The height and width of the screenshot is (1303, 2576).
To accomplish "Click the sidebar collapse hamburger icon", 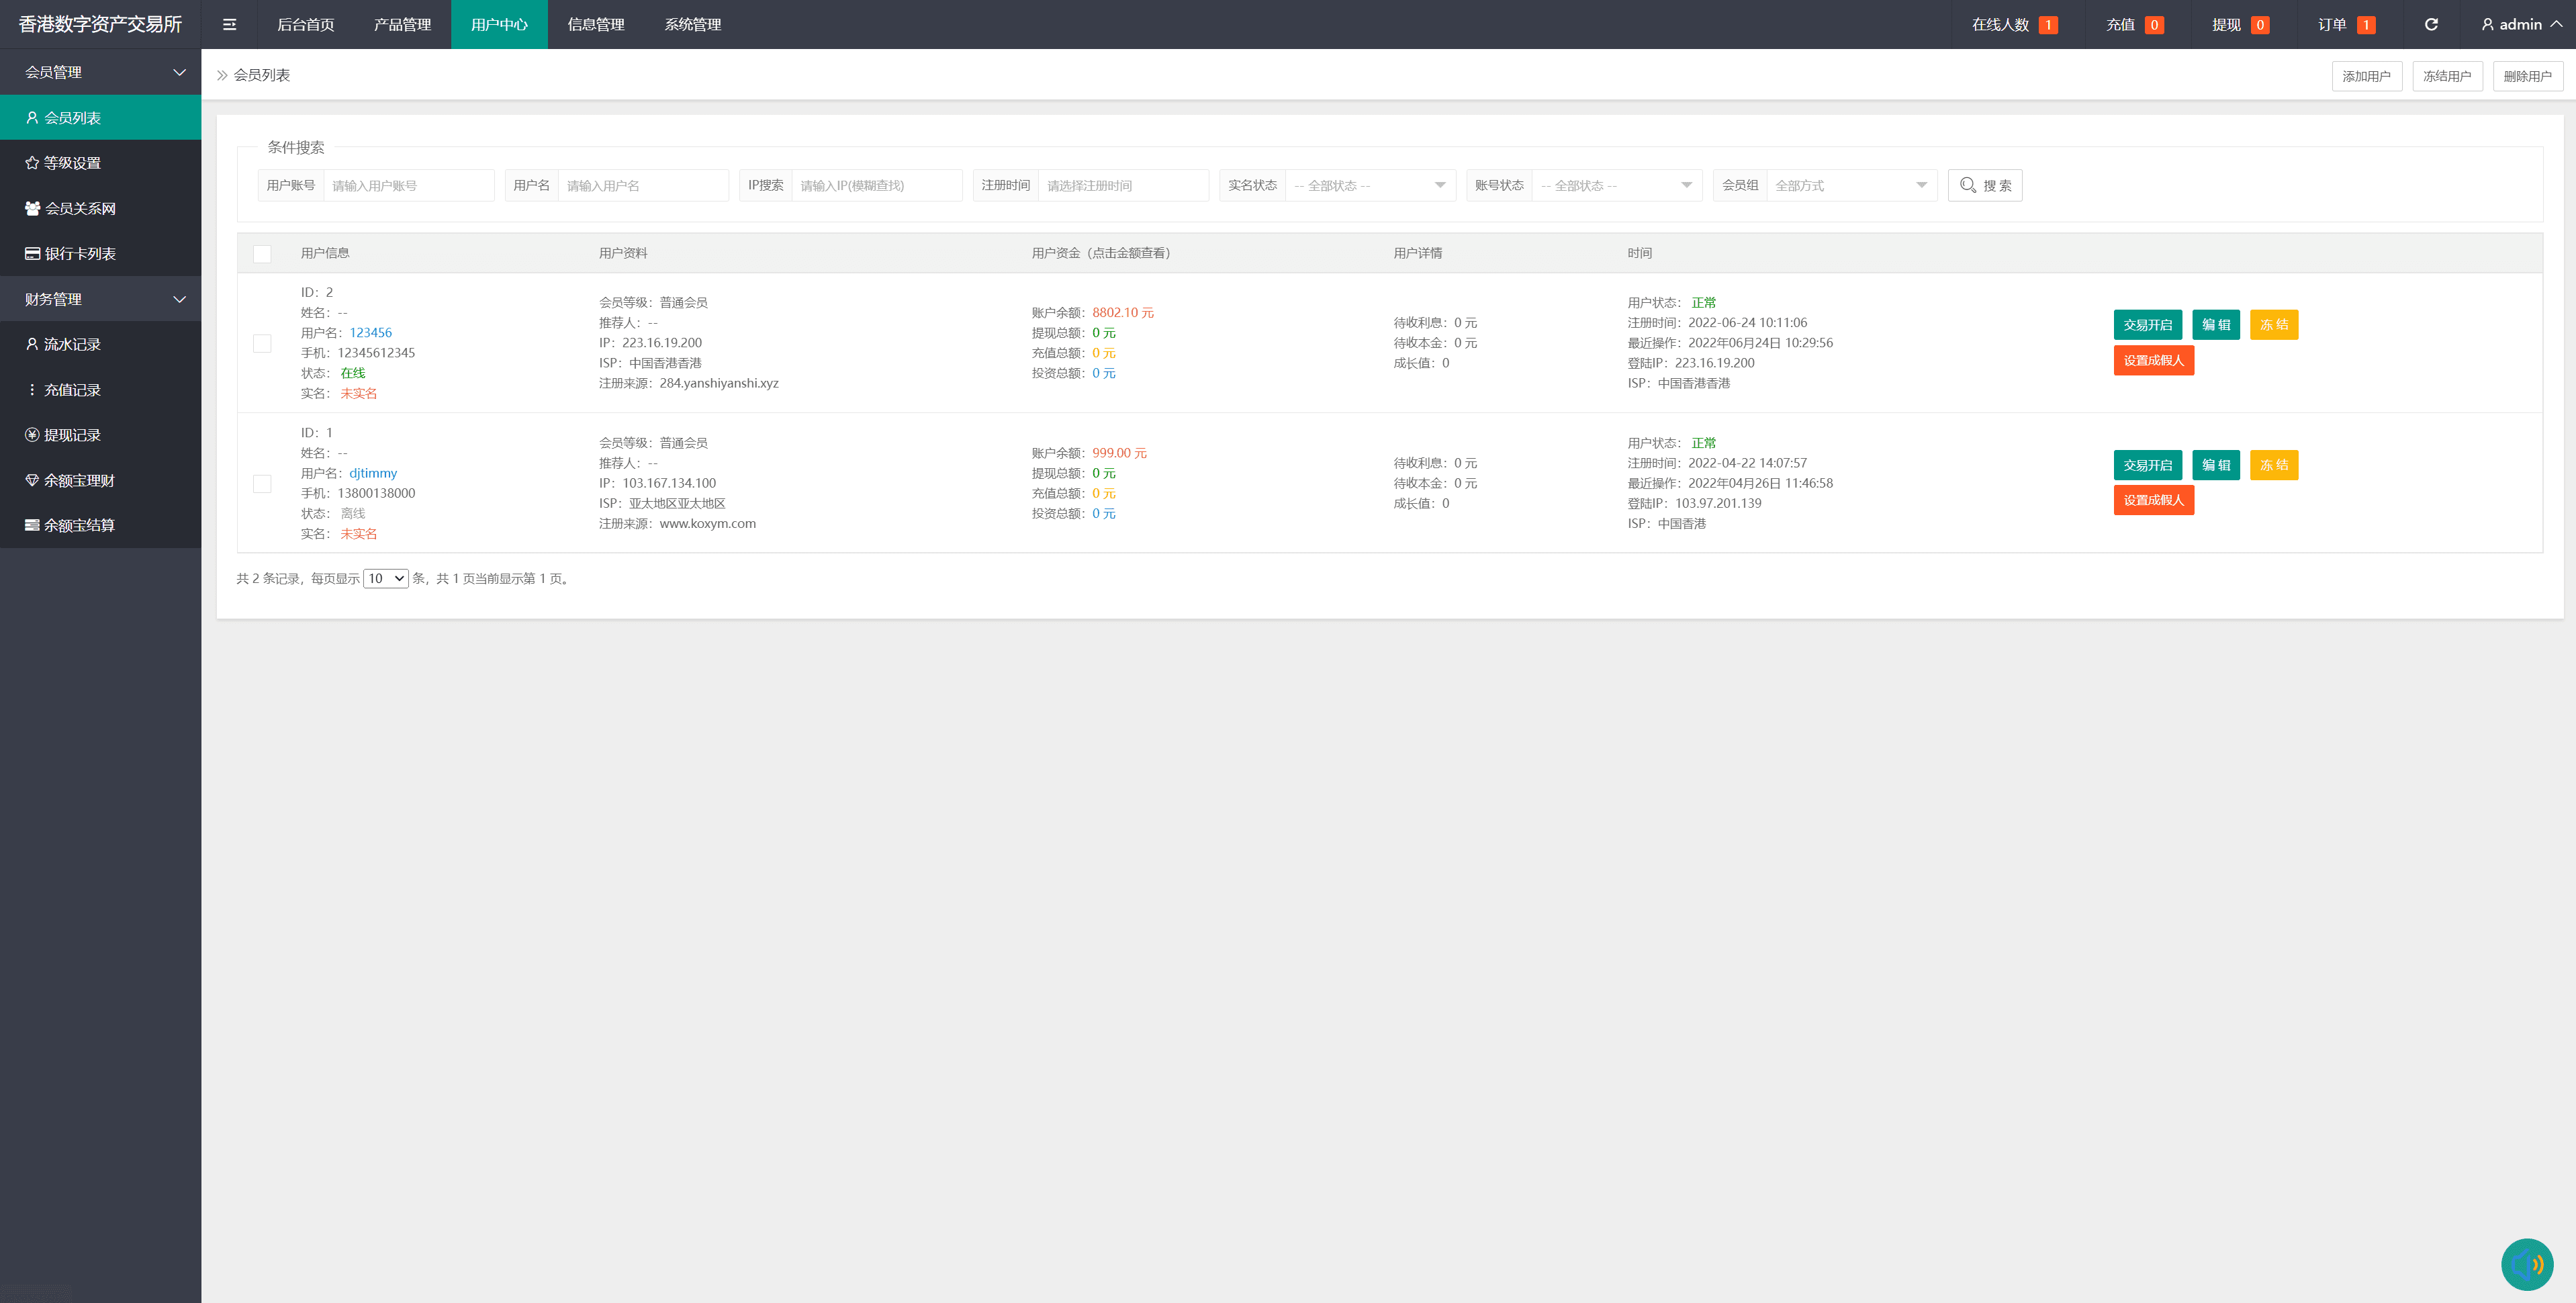I will 229,24.
